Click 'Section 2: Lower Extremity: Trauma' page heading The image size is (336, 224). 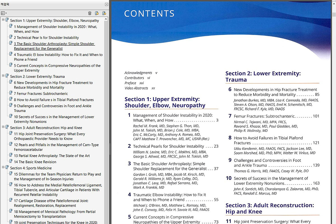point(263,76)
